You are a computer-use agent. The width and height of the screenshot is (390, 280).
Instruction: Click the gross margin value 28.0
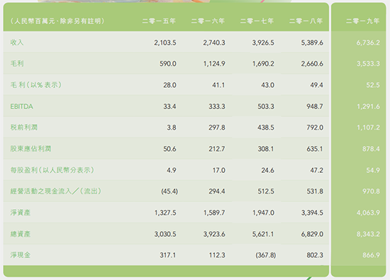pyautogui.click(x=169, y=85)
